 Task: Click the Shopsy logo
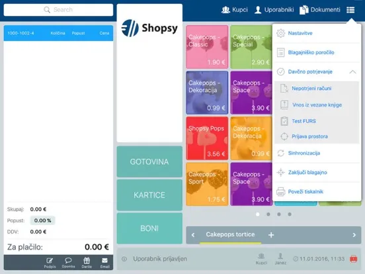coord(149,28)
